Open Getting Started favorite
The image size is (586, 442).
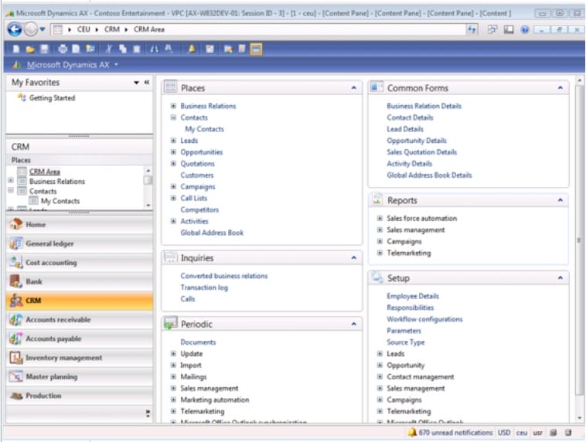52,98
